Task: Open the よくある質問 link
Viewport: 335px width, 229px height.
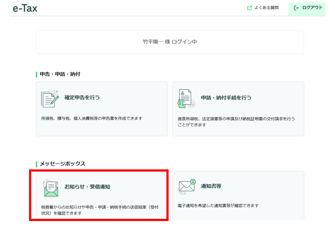Action: (x=266, y=8)
